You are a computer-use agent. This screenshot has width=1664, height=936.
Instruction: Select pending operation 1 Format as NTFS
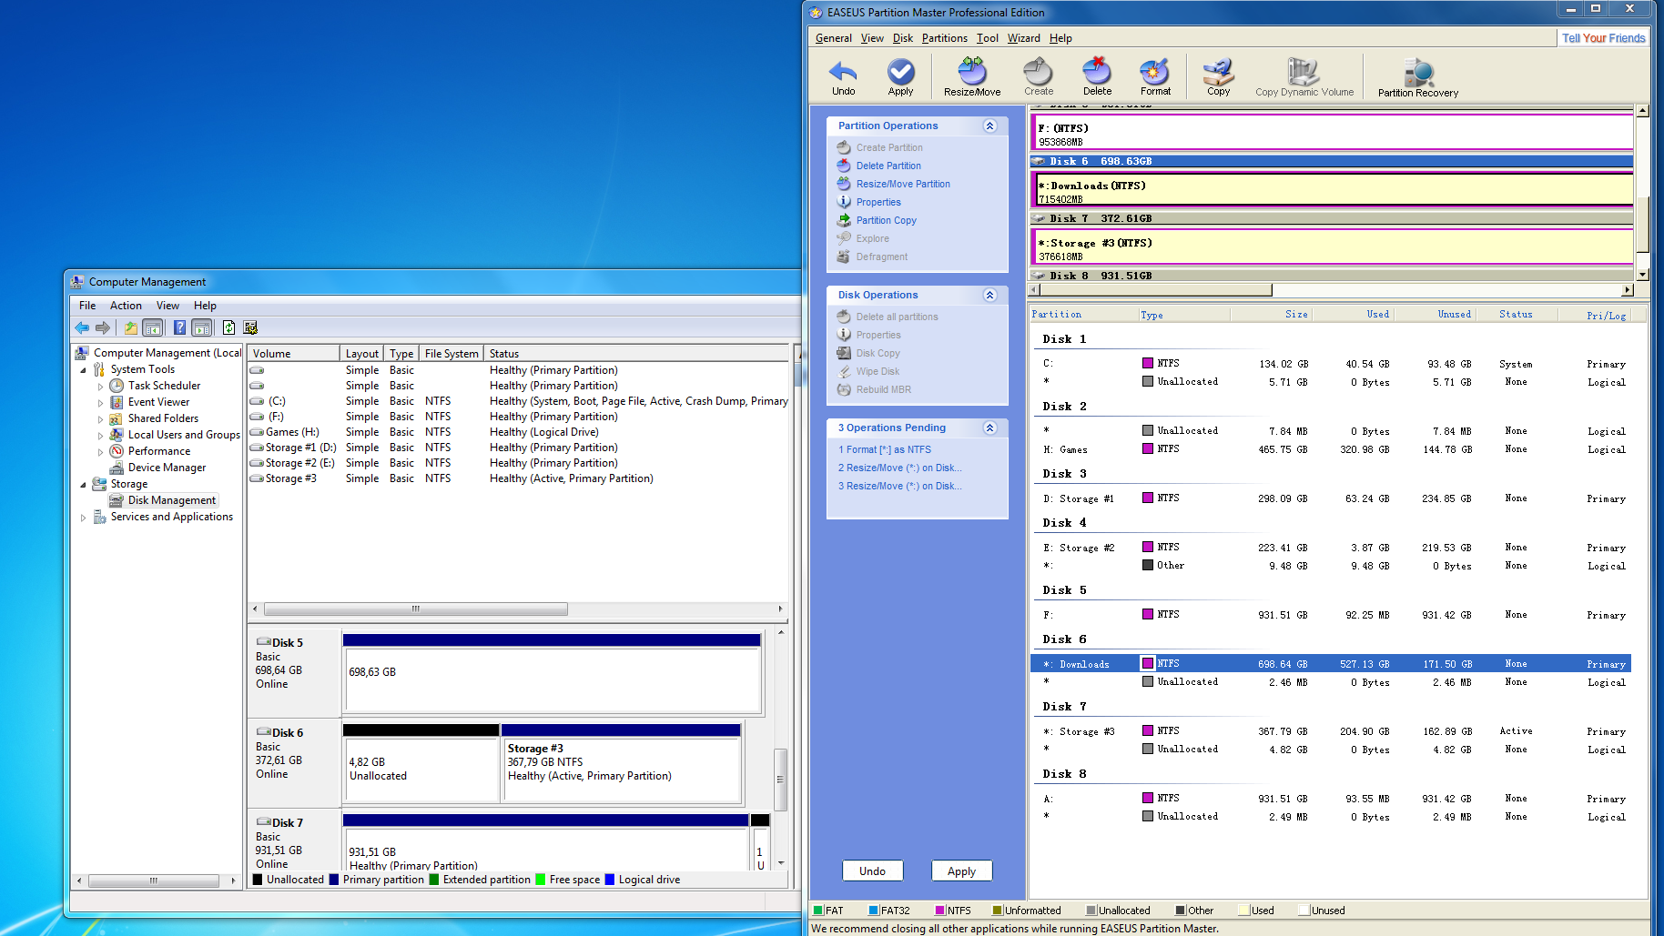pyautogui.click(x=885, y=449)
